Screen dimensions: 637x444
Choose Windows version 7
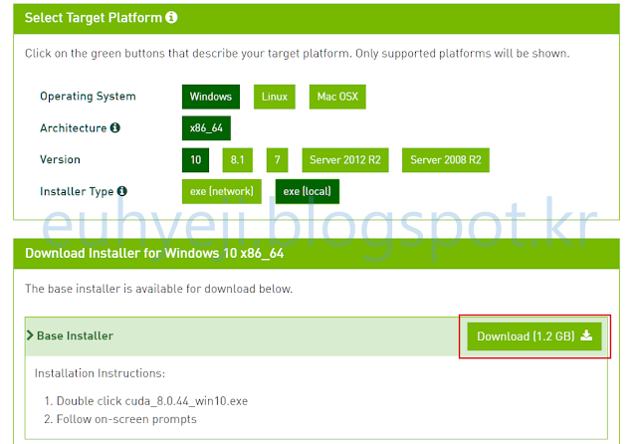pos(277,160)
